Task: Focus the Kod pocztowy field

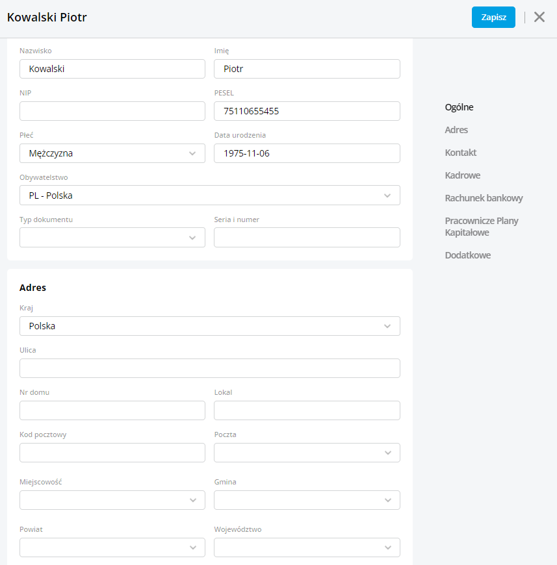Action: tap(112, 453)
